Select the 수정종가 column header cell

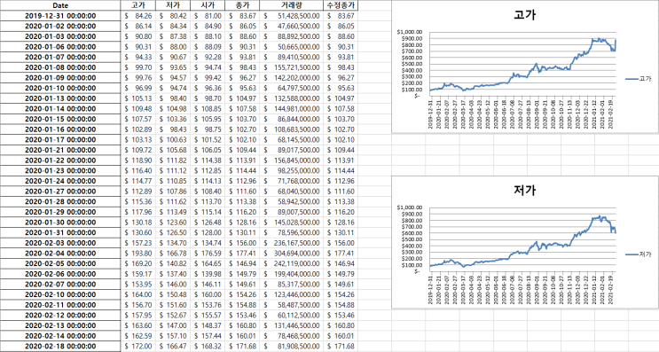point(341,5)
